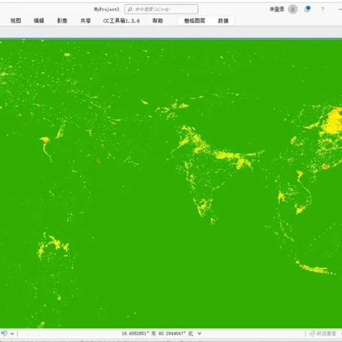Click the 所选要素 status text
The height and width of the screenshot is (342, 342).
click(x=326, y=333)
